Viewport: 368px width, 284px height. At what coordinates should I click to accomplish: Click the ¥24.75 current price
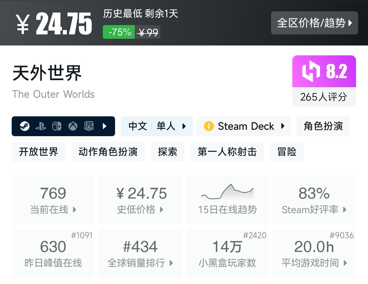pyautogui.click(x=54, y=23)
